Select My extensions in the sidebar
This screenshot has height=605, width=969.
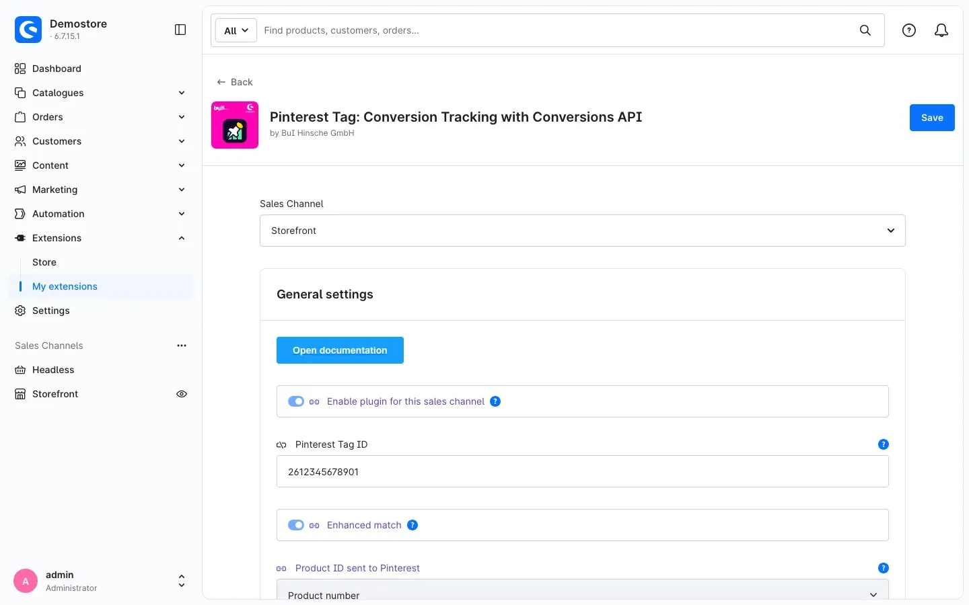coord(101,286)
